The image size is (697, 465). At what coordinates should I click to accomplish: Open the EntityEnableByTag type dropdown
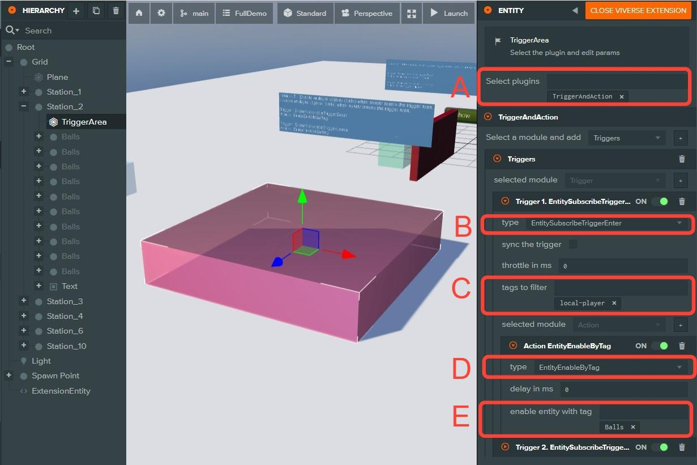tap(610, 368)
